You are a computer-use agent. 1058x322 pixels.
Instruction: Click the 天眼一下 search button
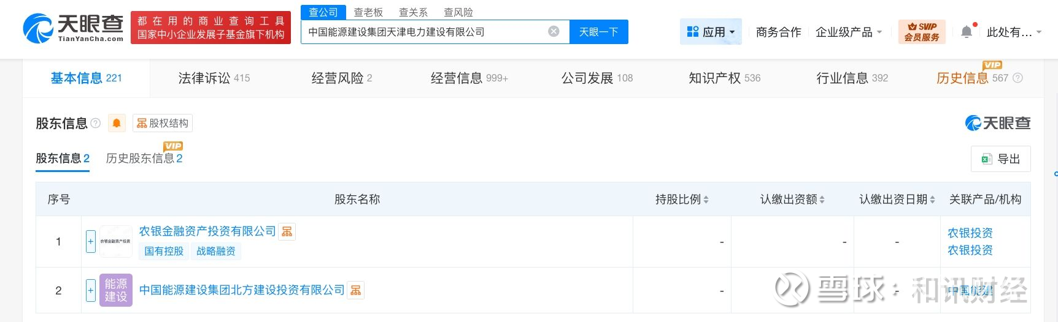pyautogui.click(x=599, y=32)
